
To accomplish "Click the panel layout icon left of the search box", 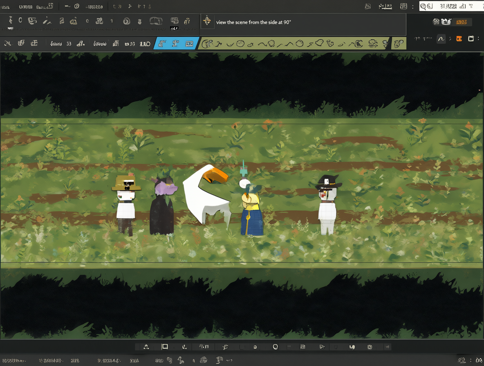I will tap(403, 6).
